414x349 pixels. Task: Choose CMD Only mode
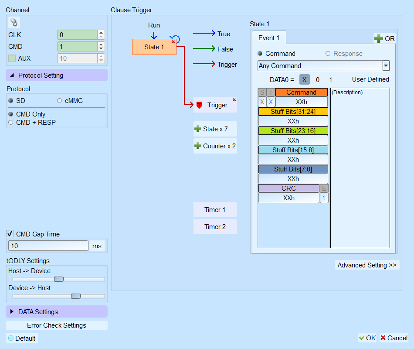(11, 114)
